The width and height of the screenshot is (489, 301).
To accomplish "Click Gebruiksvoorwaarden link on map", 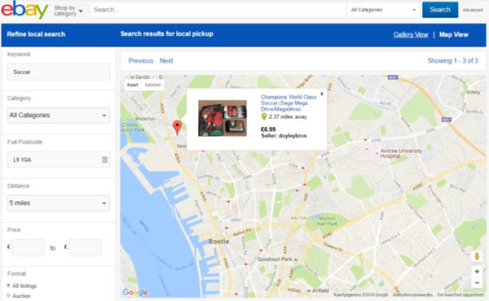I will click(x=412, y=294).
